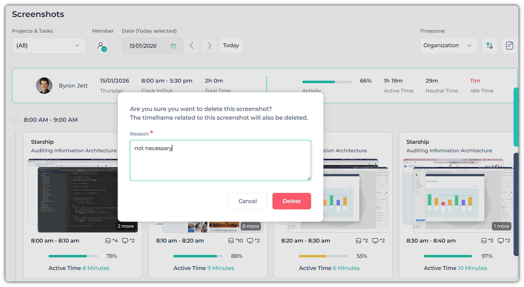The height and width of the screenshot is (287, 524).
Task: Click image count icon for 8:20 am card
Action: point(359,241)
